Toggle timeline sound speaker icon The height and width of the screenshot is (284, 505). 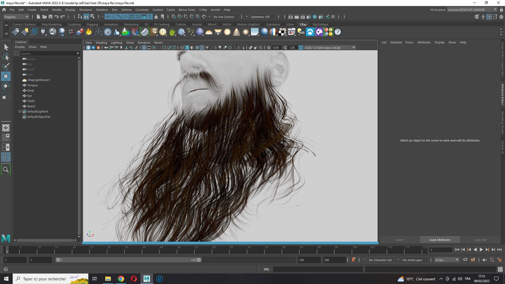(x=485, y=260)
